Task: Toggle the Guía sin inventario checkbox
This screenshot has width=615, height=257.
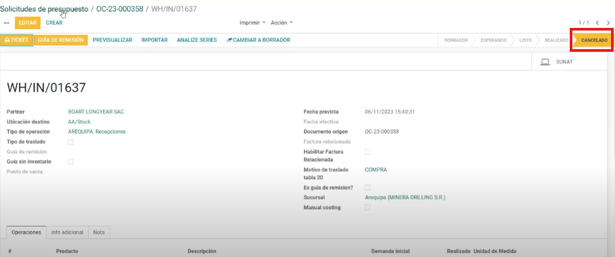Action: (71, 161)
